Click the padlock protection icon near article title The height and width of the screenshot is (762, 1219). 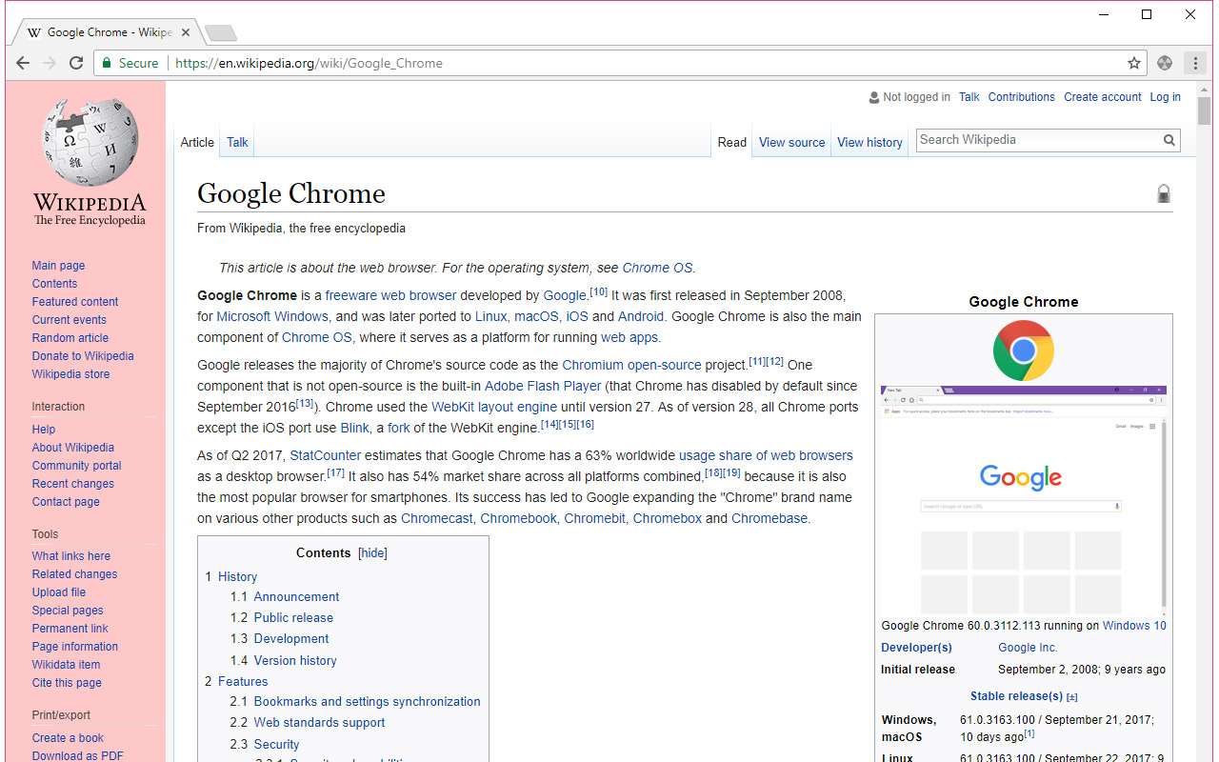click(x=1163, y=194)
